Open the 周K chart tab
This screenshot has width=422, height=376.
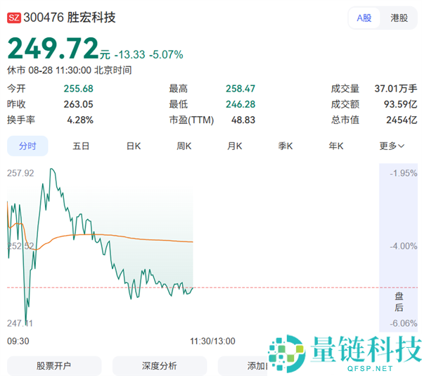click(x=184, y=146)
